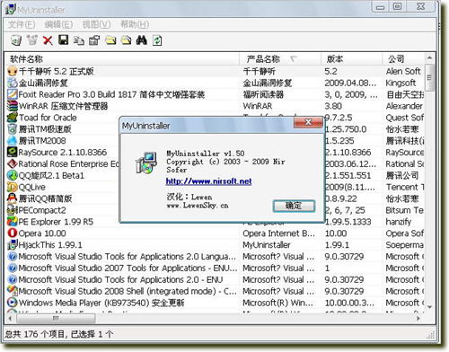
Task: Click the product cell Opera Internet B...
Action: (x=278, y=233)
